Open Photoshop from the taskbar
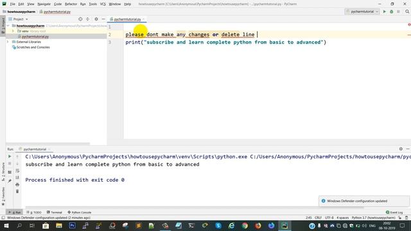This screenshot has height=231, width=411. coord(72,225)
